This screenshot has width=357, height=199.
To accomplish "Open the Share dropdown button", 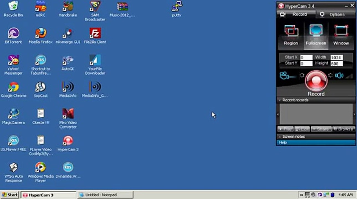I will (321, 129).
